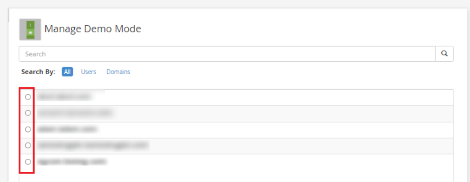Select the All search filter
This screenshot has width=470, height=182.
[x=67, y=71]
